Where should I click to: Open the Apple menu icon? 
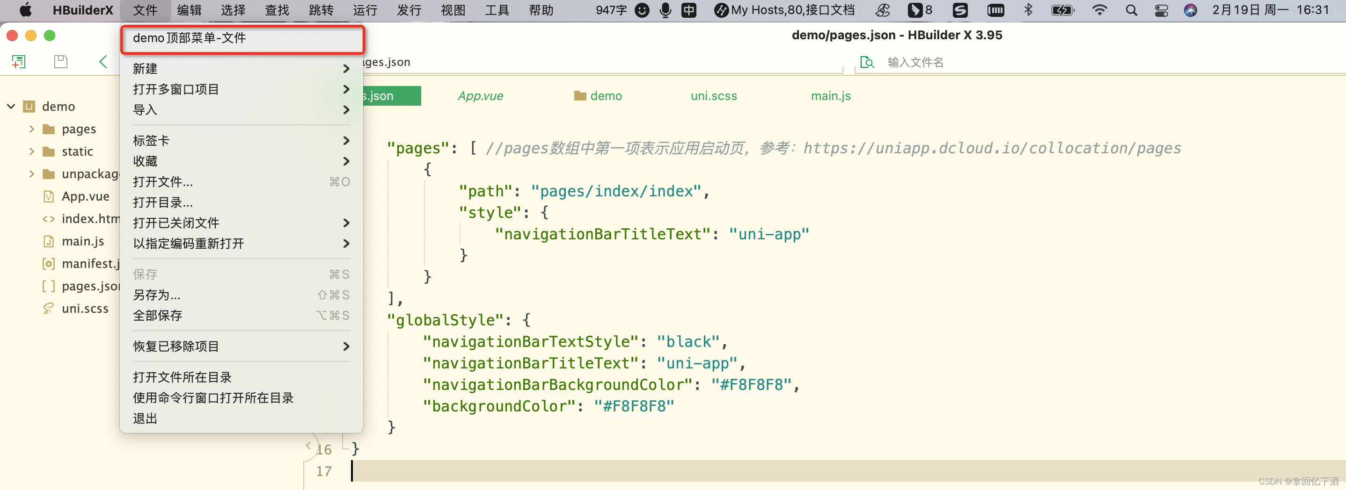click(x=25, y=10)
